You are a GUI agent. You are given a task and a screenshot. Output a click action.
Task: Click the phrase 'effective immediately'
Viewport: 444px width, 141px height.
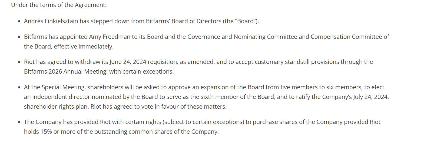tap(83, 46)
